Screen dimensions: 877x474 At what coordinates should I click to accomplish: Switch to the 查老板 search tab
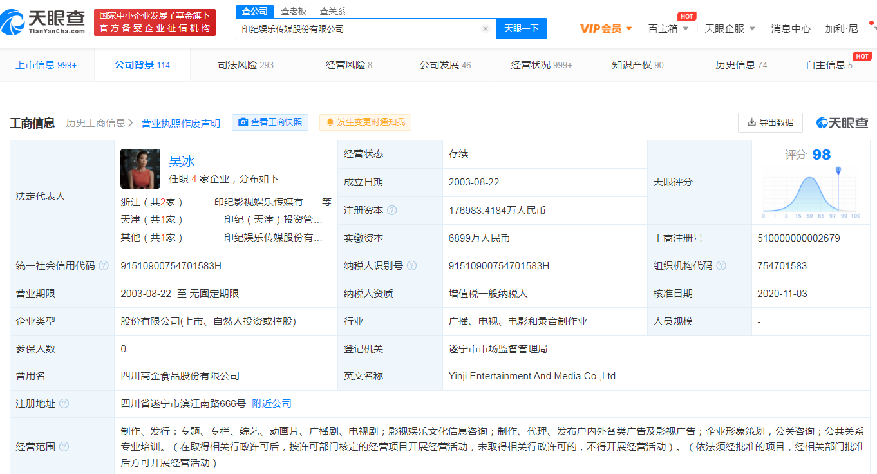tap(294, 11)
